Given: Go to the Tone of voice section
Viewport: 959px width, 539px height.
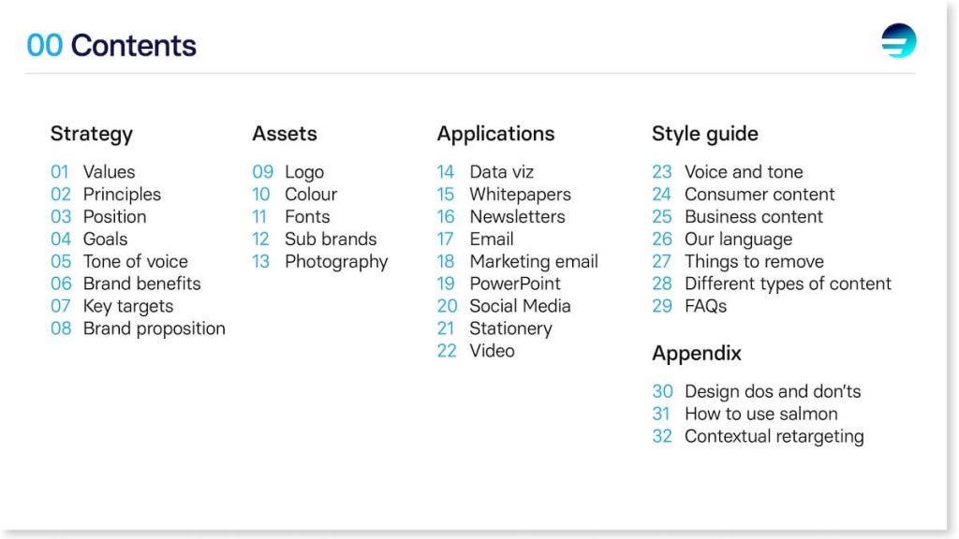Looking at the screenshot, I should pos(119,262).
